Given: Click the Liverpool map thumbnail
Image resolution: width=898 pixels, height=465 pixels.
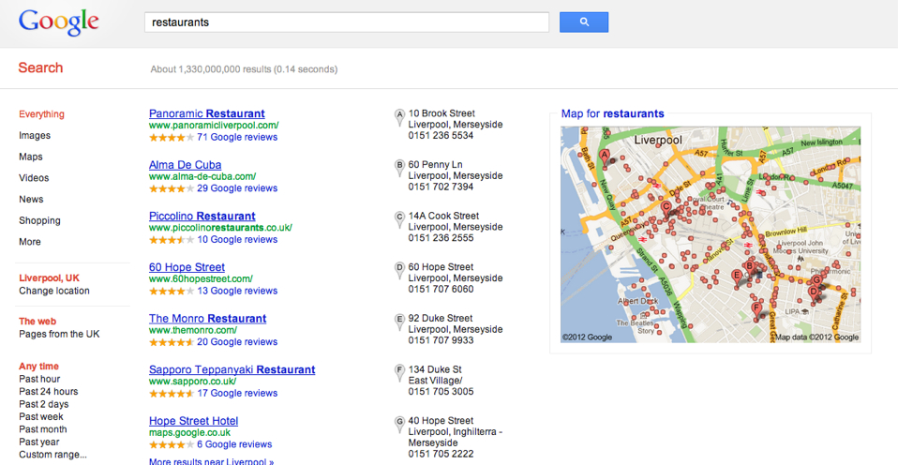Looking at the screenshot, I should tap(711, 234).
